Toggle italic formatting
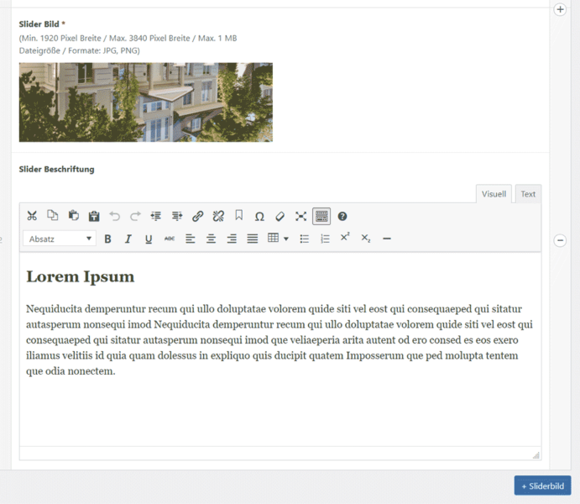The image size is (580, 504). click(x=128, y=239)
